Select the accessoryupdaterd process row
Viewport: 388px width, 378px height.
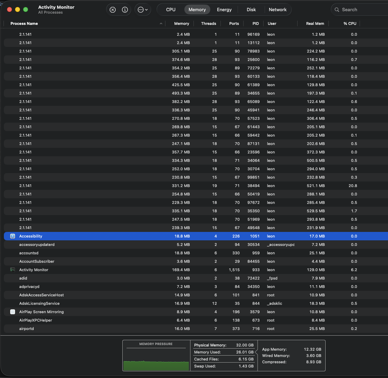coord(196,245)
